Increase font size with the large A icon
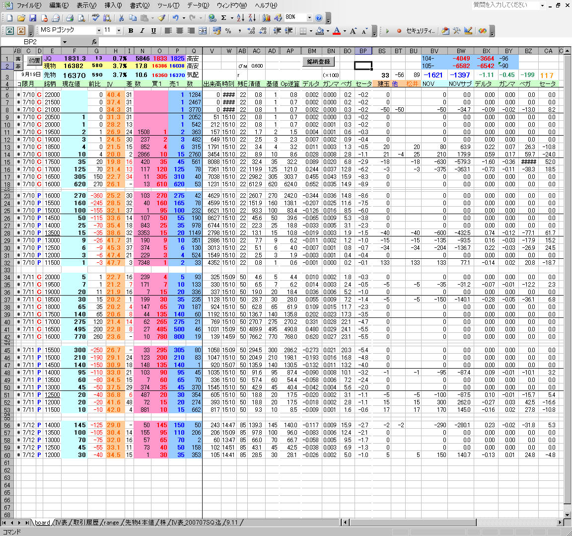This screenshot has width=572, height=536. pyautogui.click(x=353, y=31)
